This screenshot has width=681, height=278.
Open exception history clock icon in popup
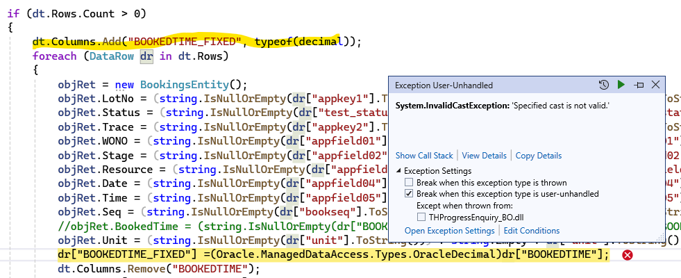604,85
